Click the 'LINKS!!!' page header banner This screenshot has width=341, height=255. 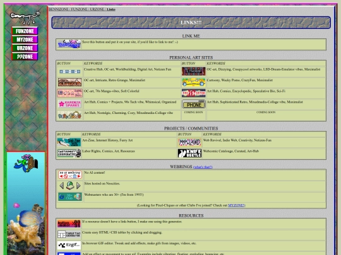pos(191,22)
